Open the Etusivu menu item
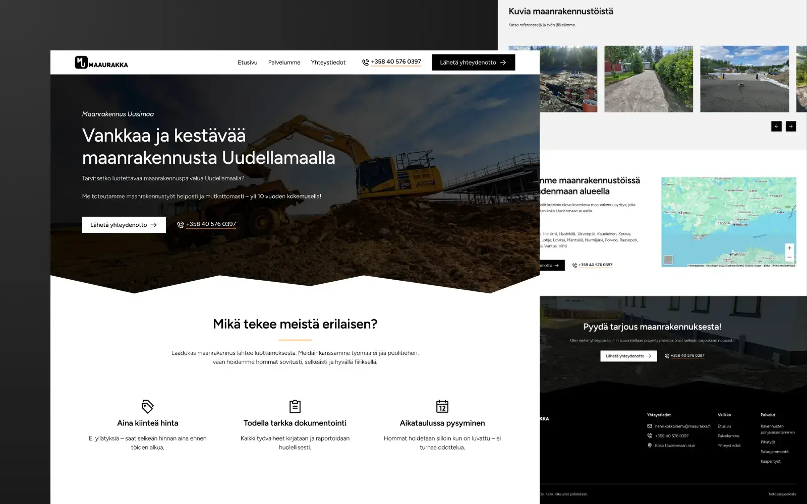807x504 pixels. [x=248, y=62]
